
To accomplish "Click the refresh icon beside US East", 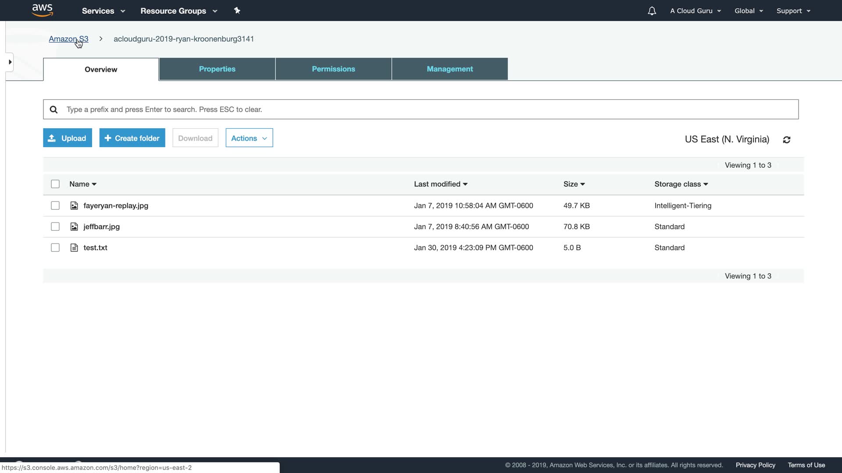I will [x=786, y=140].
